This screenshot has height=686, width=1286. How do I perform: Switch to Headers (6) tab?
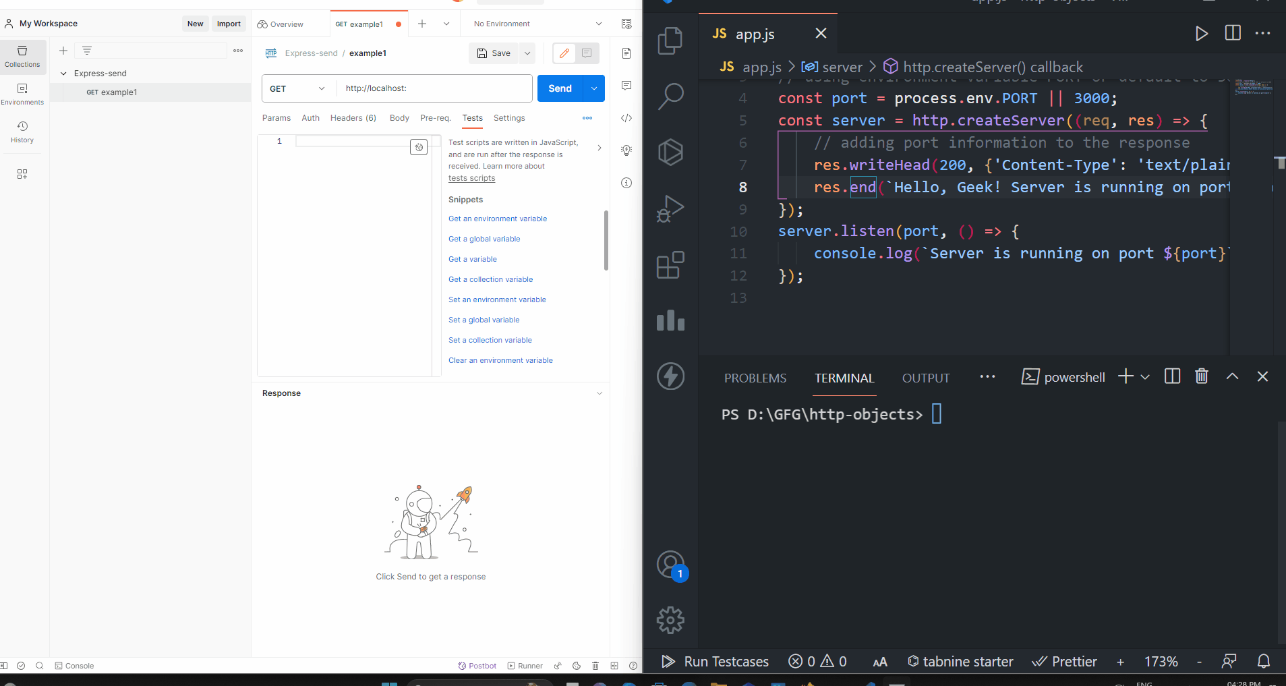353,118
